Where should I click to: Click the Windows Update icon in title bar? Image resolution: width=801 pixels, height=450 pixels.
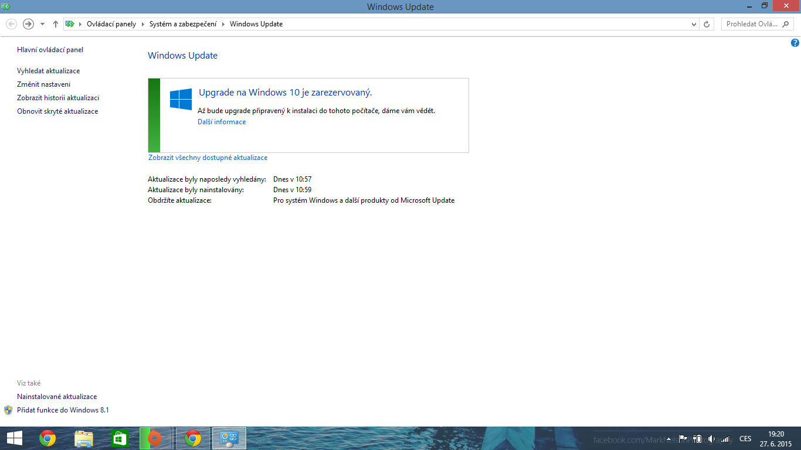pyautogui.click(x=6, y=6)
